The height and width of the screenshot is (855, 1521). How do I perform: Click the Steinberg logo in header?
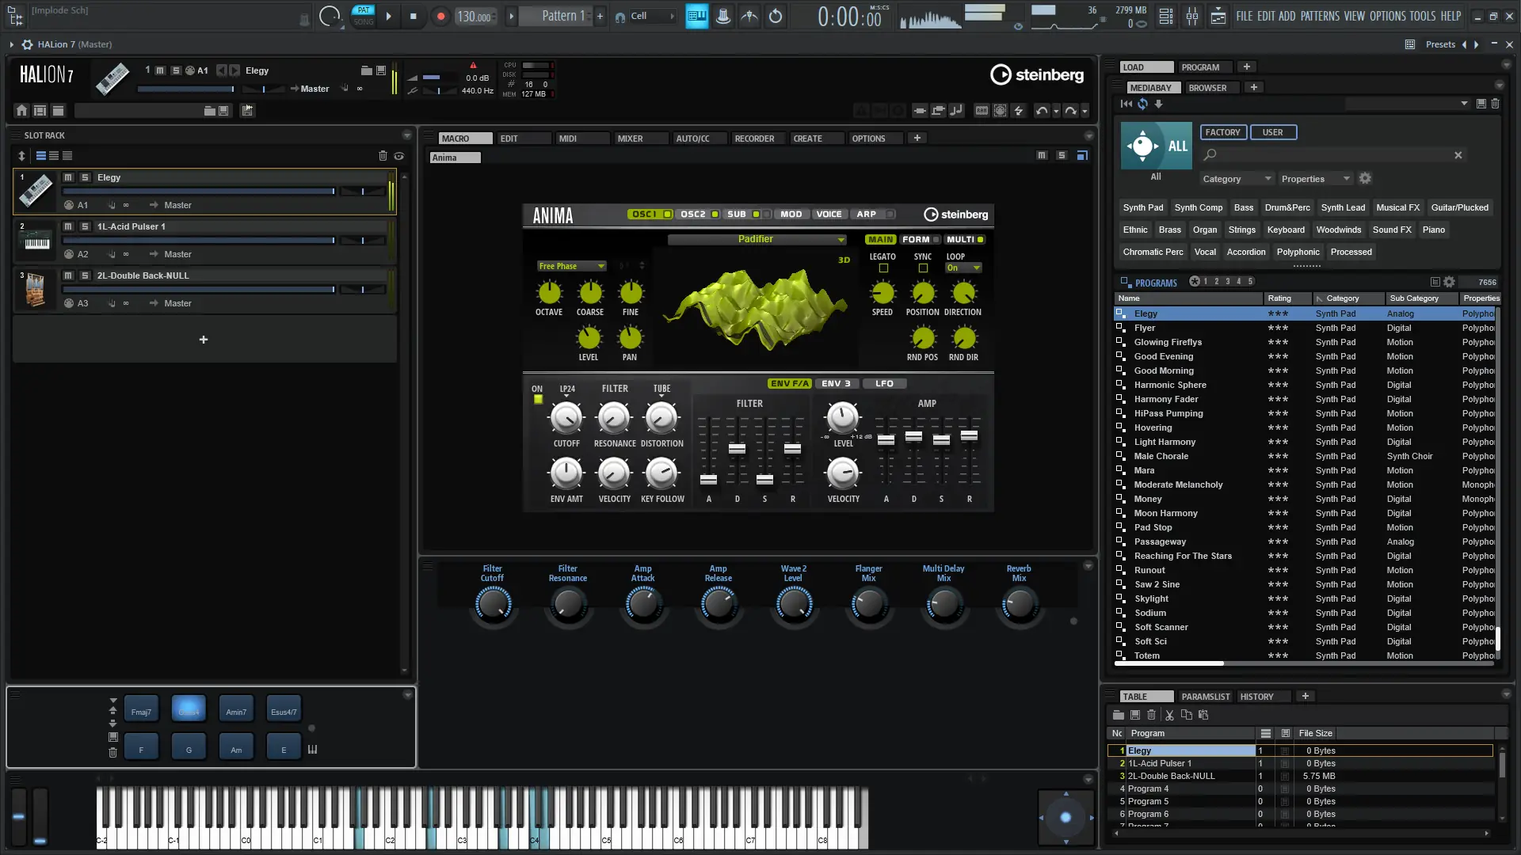(x=1037, y=74)
